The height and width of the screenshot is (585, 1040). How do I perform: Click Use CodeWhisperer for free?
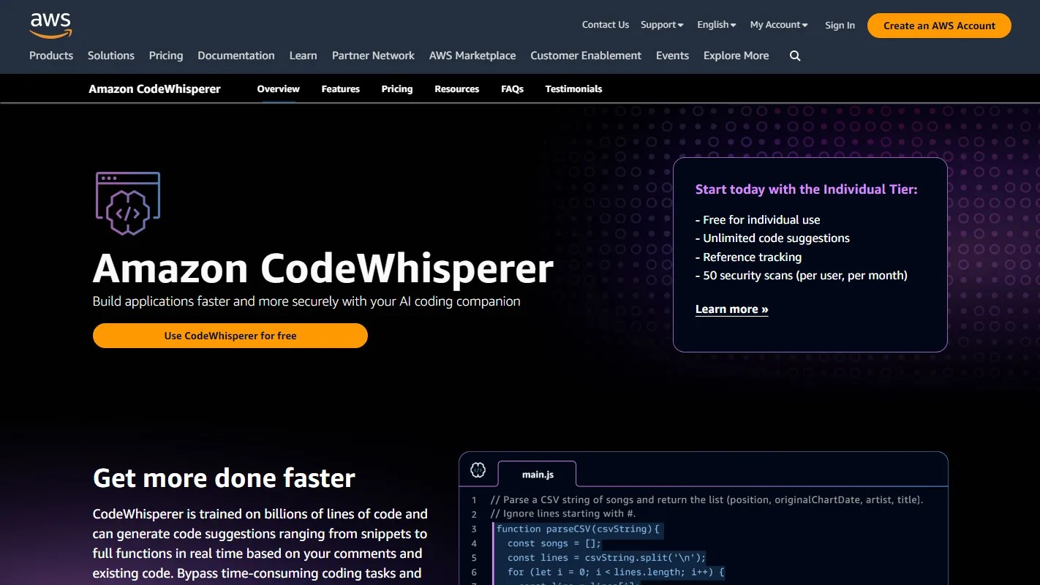(x=230, y=336)
